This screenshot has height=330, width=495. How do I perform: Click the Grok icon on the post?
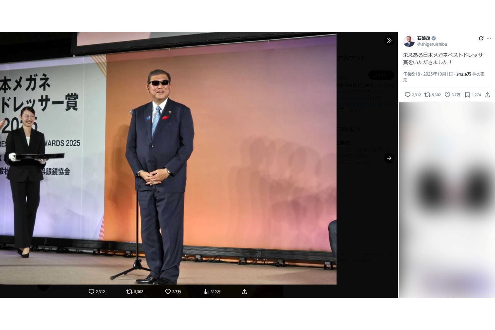pyautogui.click(x=481, y=38)
